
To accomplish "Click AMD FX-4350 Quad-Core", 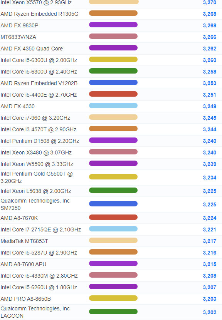I will point(32,49).
